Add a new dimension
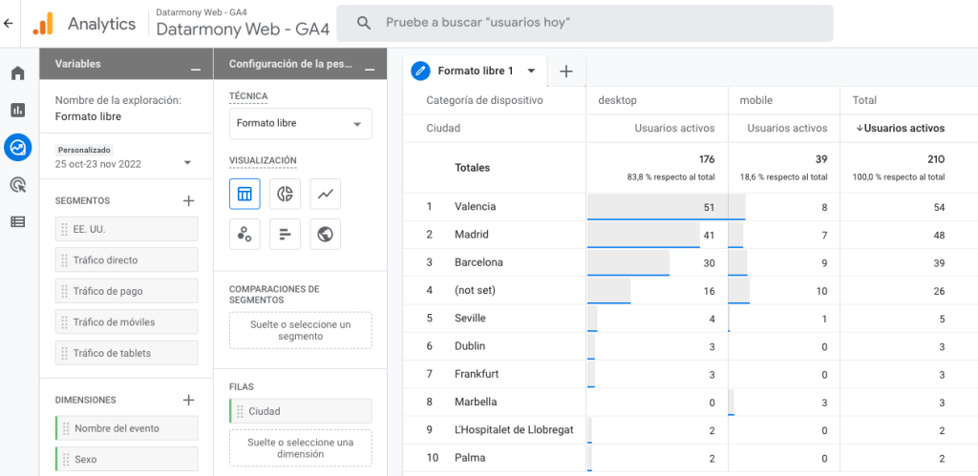Viewport: 978px width, 476px height. [188, 400]
